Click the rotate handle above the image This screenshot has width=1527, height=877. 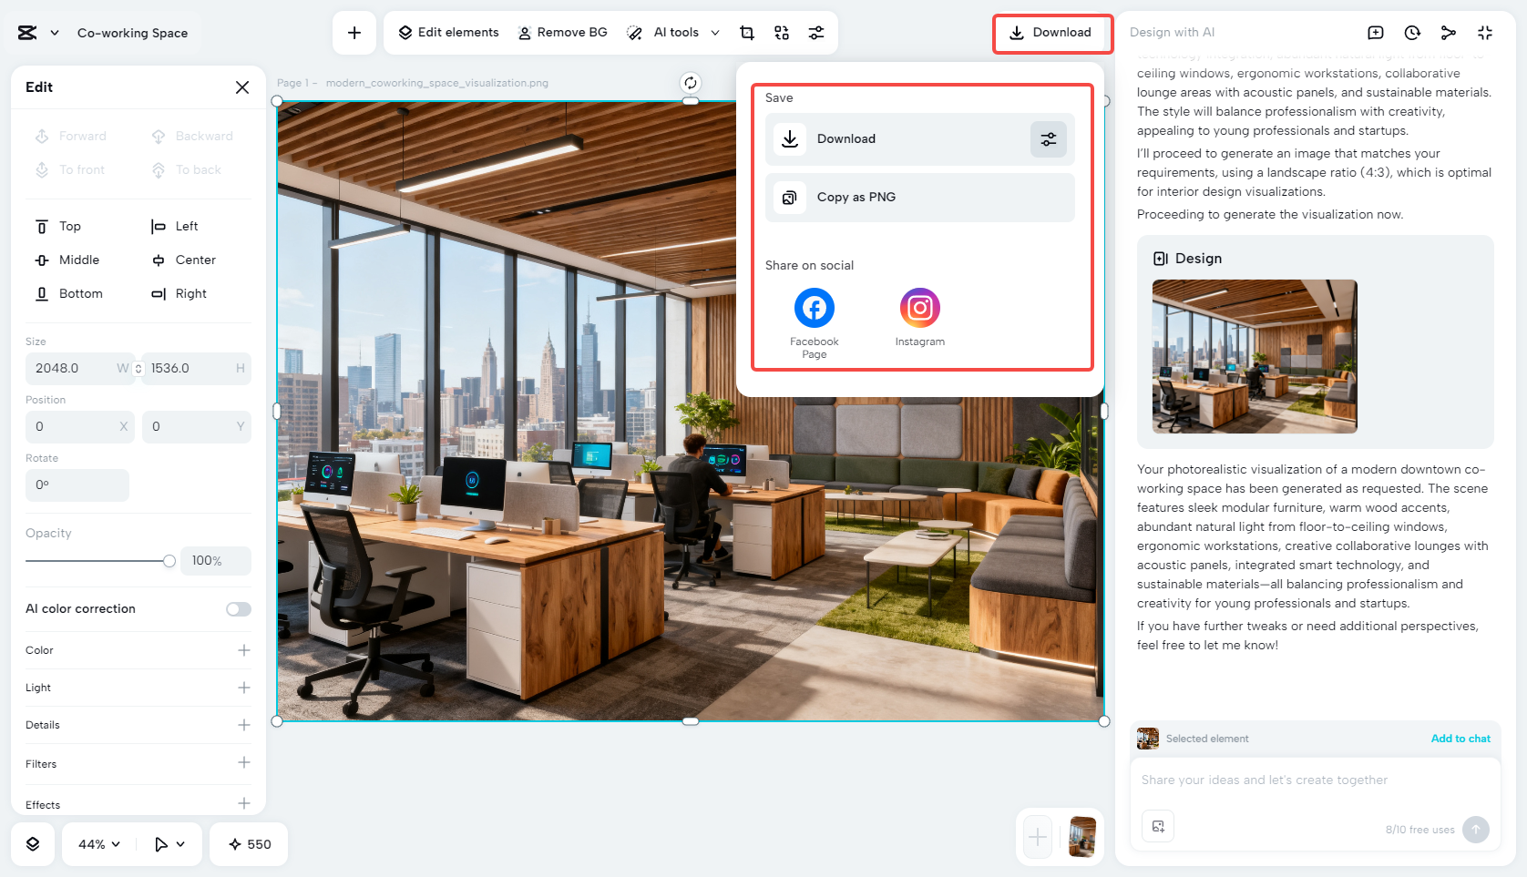click(x=691, y=83)
